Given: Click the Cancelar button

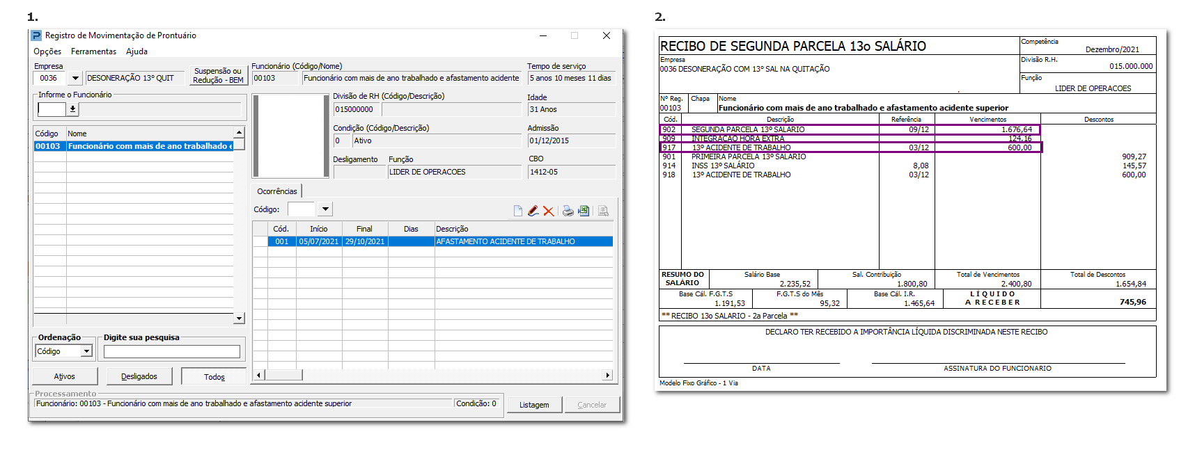Looking at the screenshot, I should (x=592, y=405).
